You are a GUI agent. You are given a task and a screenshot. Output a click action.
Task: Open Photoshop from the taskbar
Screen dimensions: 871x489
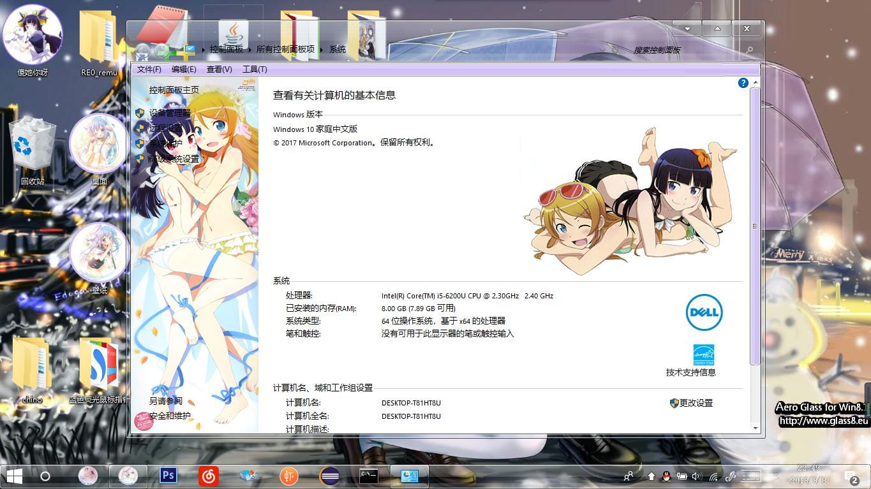click(168, 476)
